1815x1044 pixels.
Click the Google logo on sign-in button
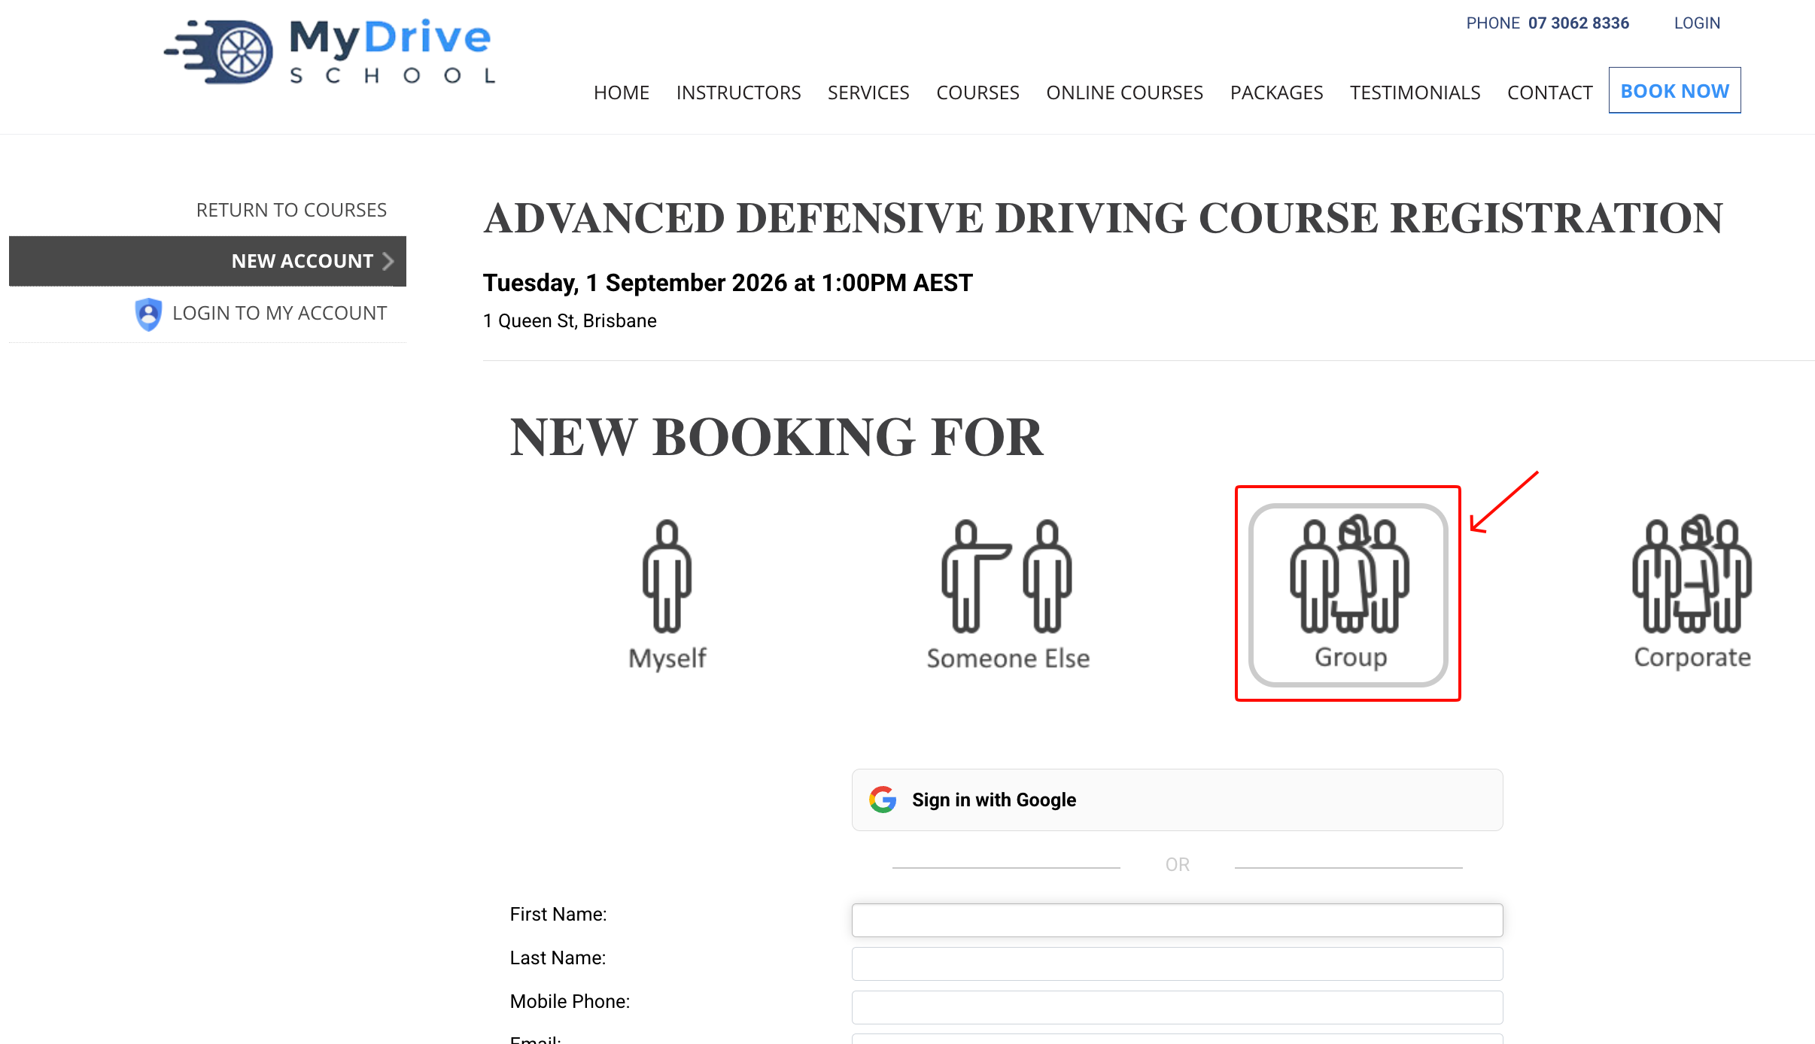pyautogui.click(x=883, y=800)
